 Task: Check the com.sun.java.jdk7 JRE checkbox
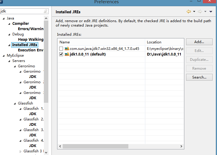(61, 49)
